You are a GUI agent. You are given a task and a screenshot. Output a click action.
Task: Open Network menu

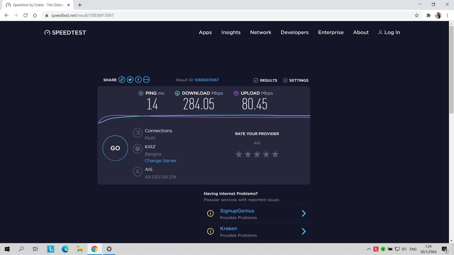coord(261,32)
